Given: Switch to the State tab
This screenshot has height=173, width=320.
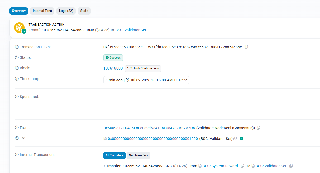Looking at the screenshot, I should (84, 11).
